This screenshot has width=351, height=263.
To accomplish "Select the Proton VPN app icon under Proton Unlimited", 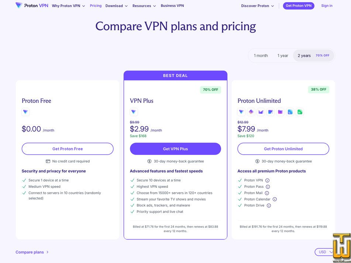I will [241, 112].
